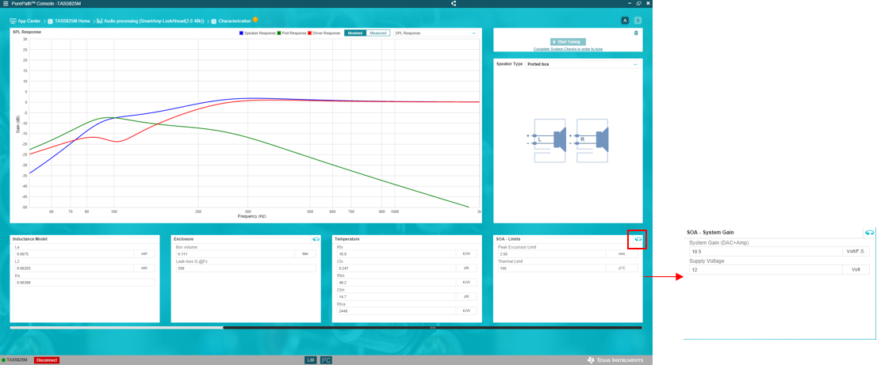Click the Audio processing bars icon
Image resolution: width=877 pixels, height=365 pixels.
click(x=100, y=21)
